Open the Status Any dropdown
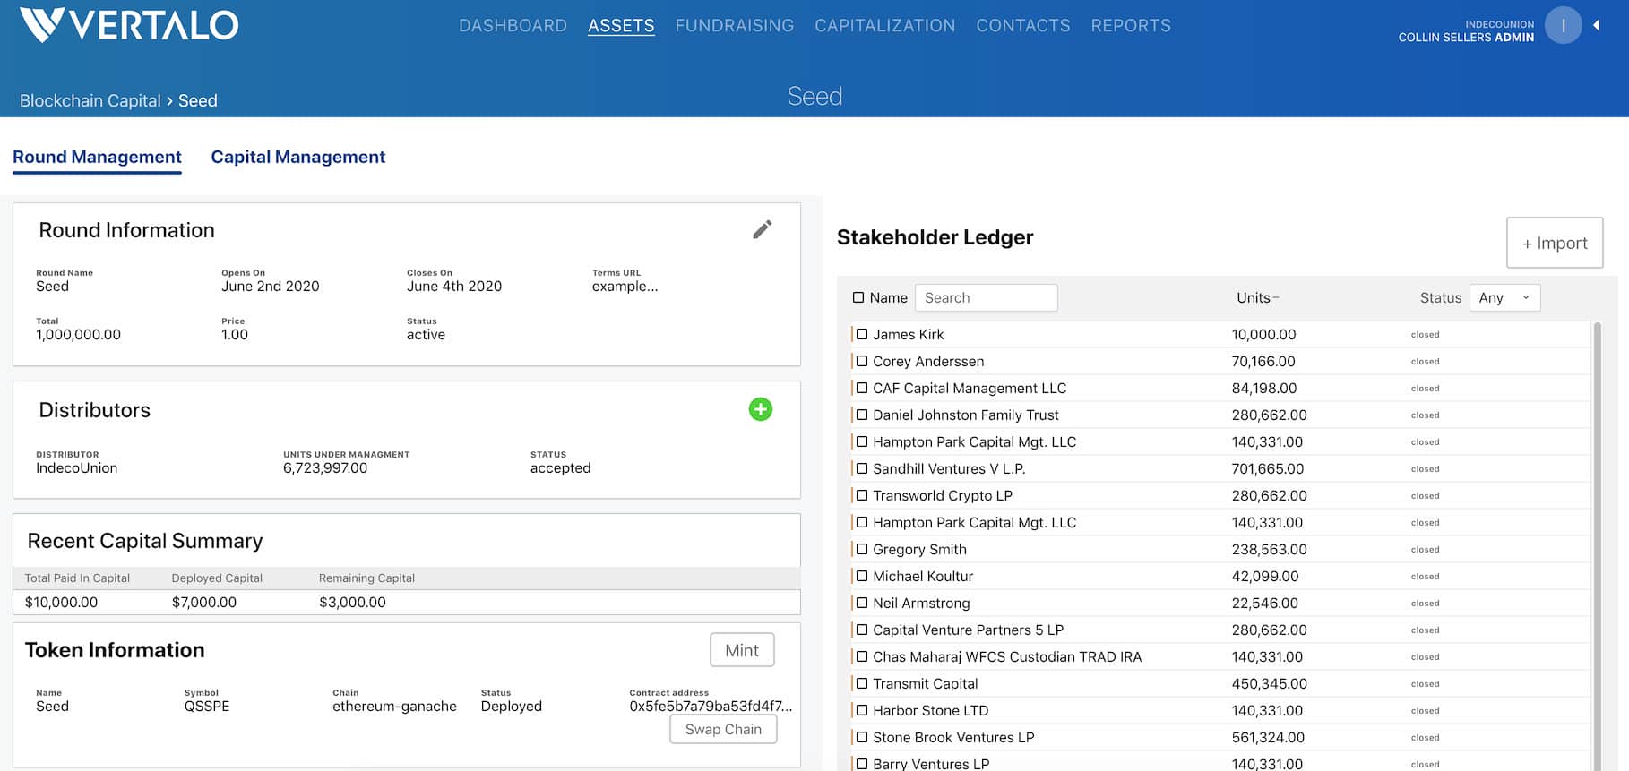 pos(1504,297)
